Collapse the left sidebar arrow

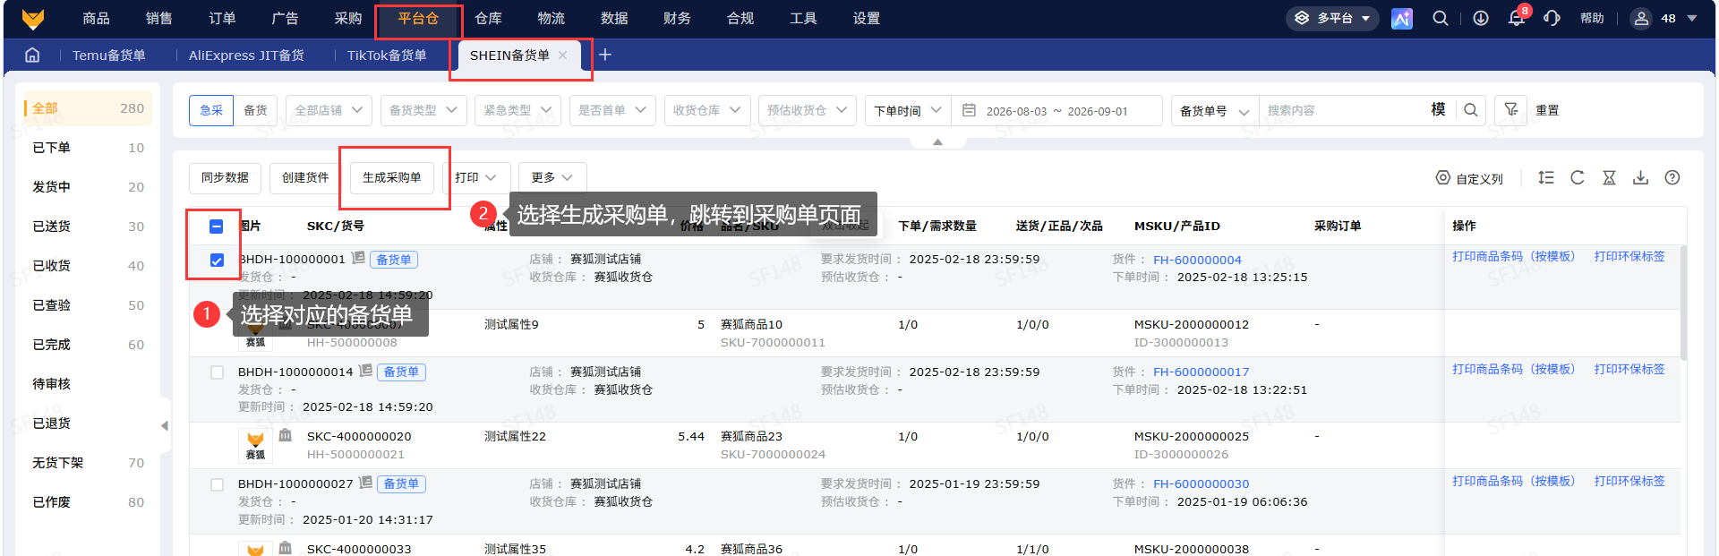pyautogui.click(x=165, y=426)
